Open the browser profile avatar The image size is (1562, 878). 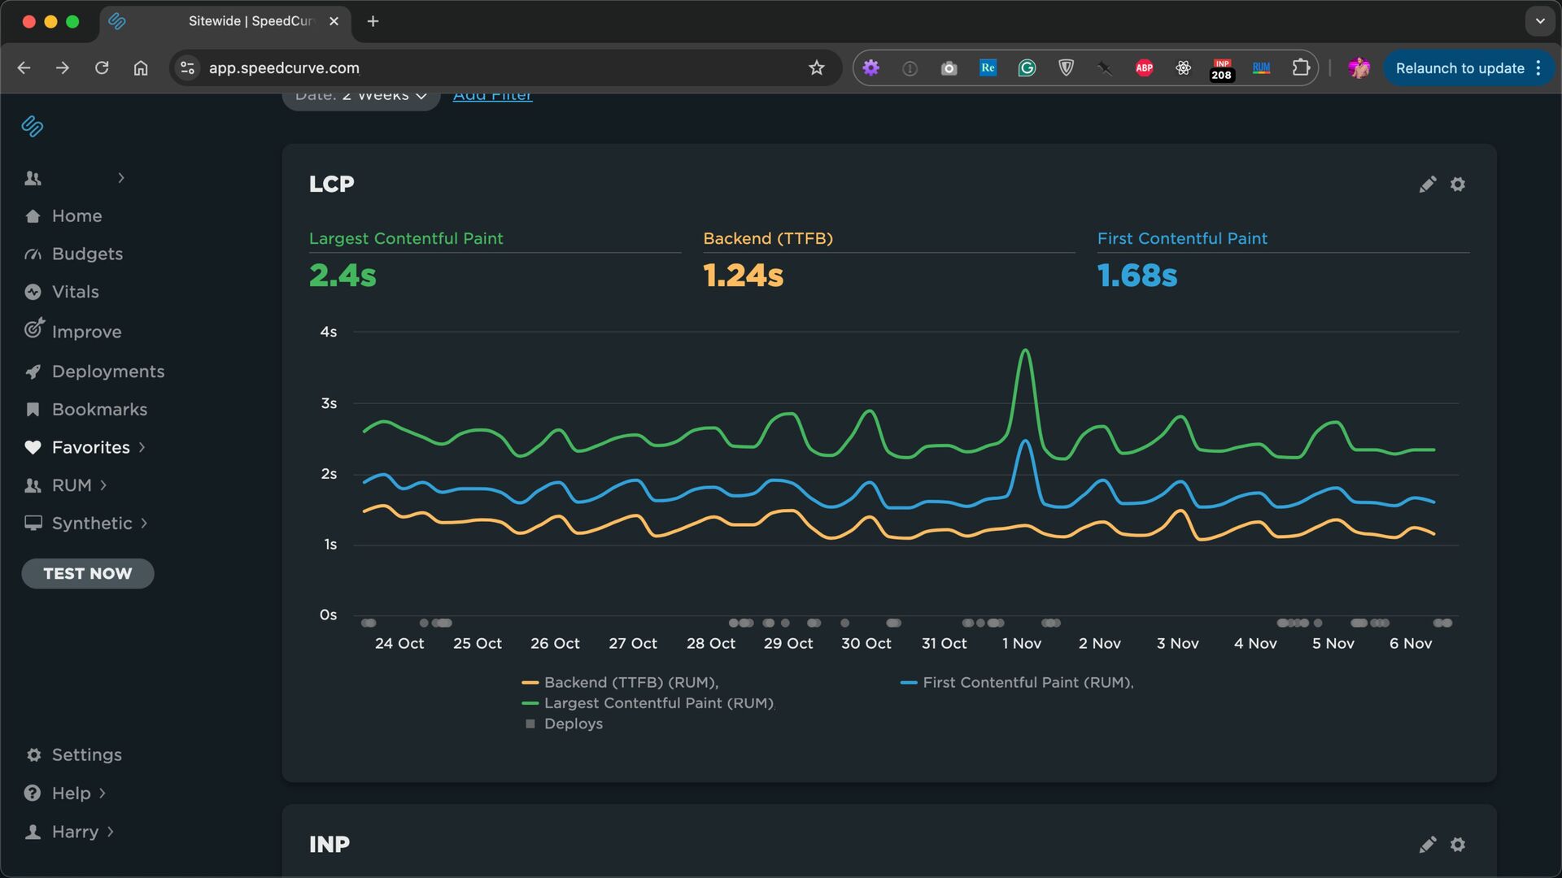pyautogui.click(x=1359, y=68)
